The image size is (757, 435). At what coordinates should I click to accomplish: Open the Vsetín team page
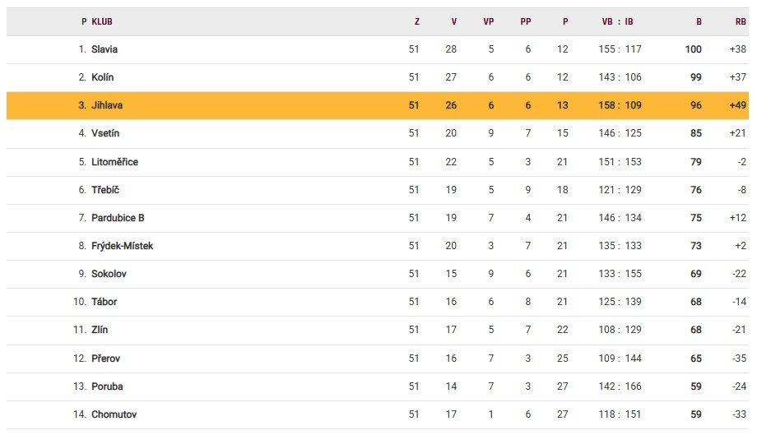(x=105, y=133)
